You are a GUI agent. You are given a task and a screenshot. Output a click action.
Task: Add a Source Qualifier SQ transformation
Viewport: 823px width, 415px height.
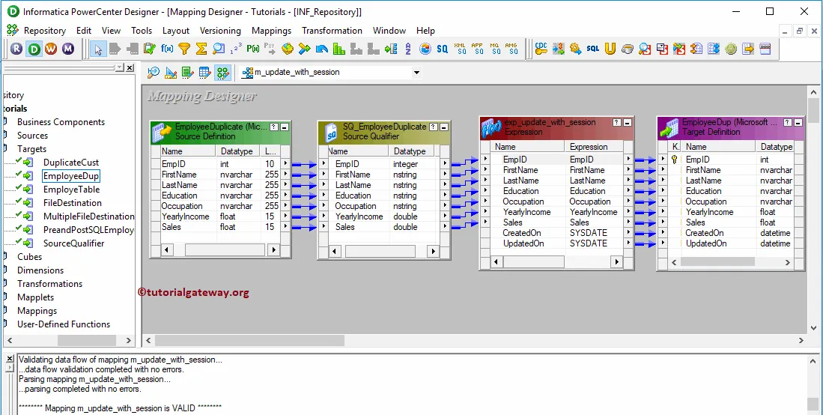[x=443, y=49]
